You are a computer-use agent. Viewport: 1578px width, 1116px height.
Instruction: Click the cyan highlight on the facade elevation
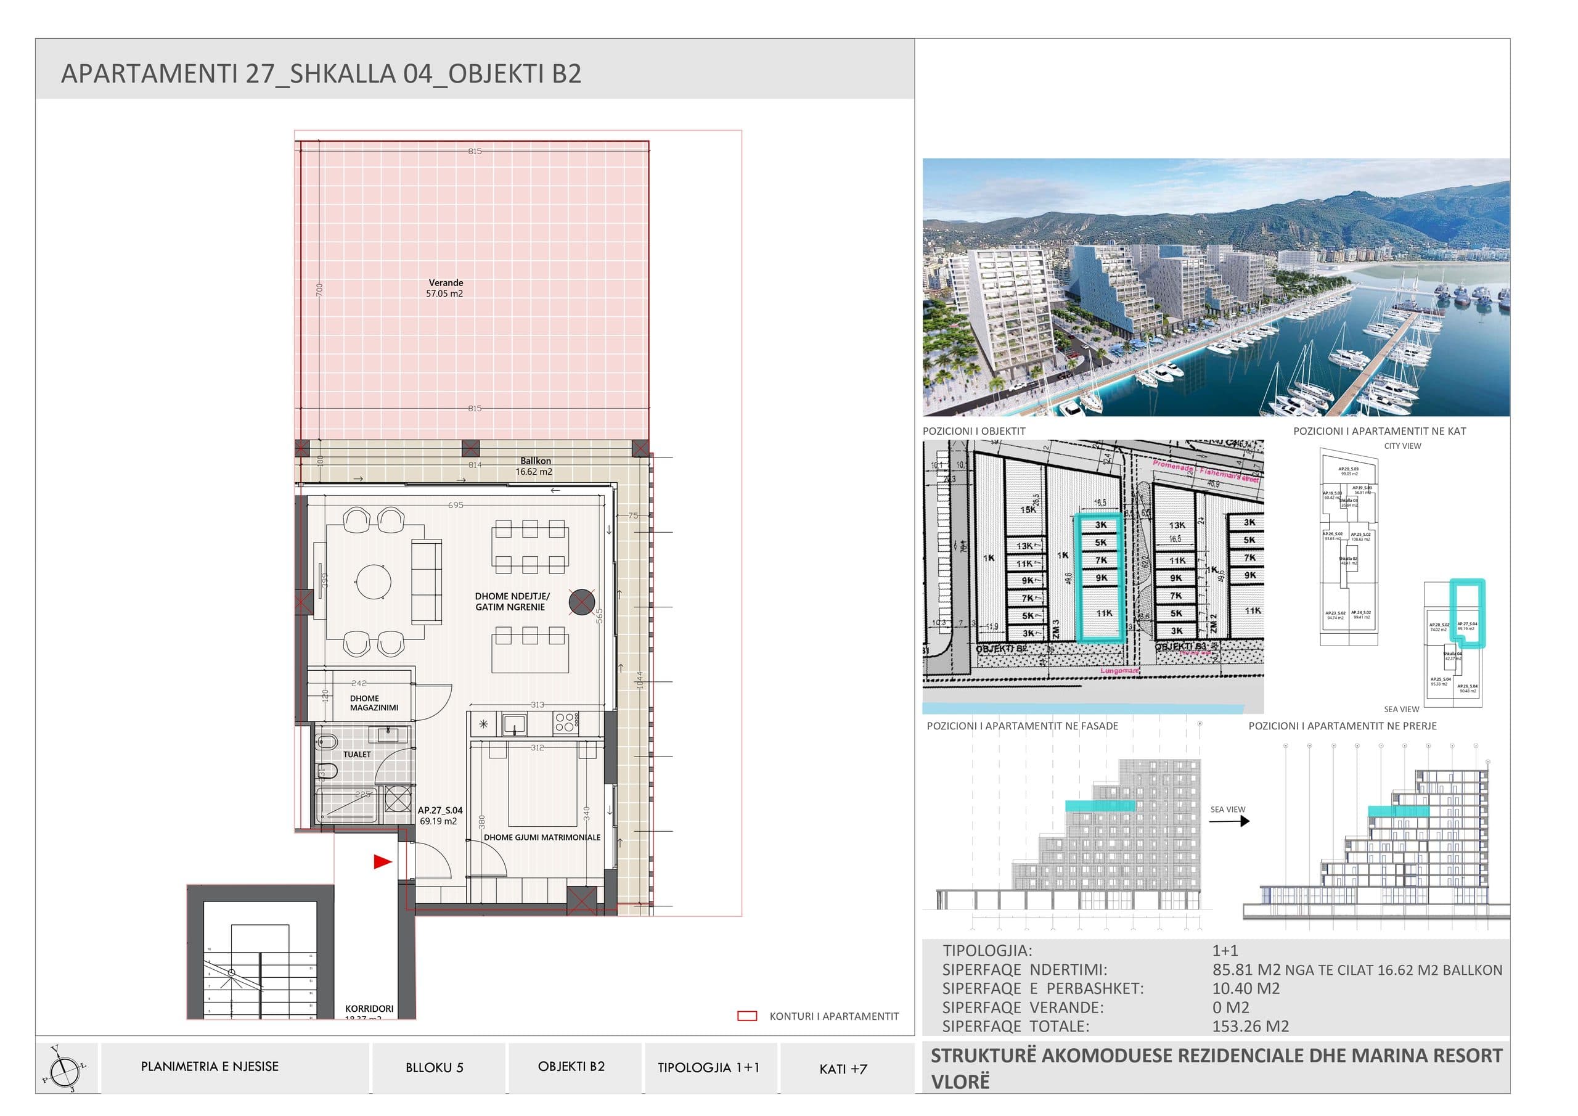1100,805
